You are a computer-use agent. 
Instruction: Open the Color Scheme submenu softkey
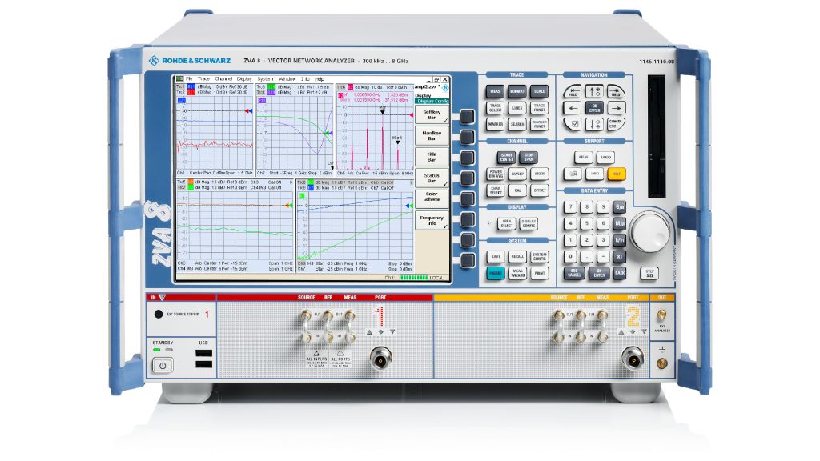(432, 199)
